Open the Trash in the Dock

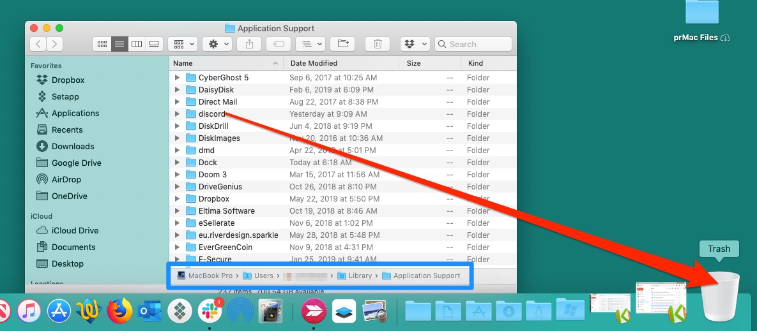coord(721,297)
